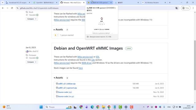Close the 4g Wi-Fi openwrt tab
This screenshot has width=196, height=110.
[x=111, y=2]
